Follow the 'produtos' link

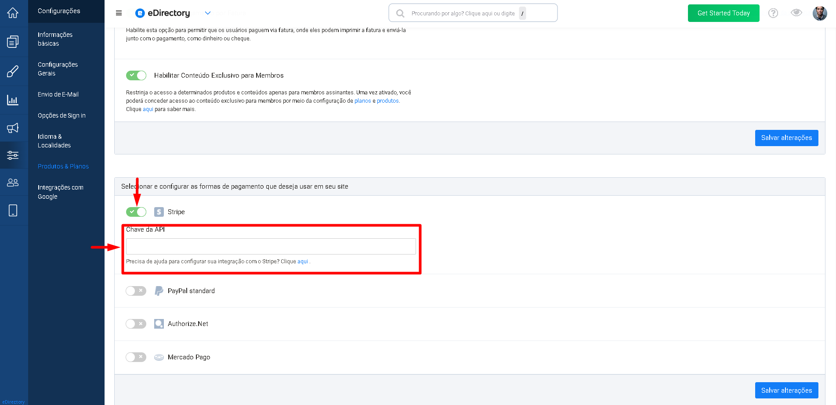click(x=388, y=101)
